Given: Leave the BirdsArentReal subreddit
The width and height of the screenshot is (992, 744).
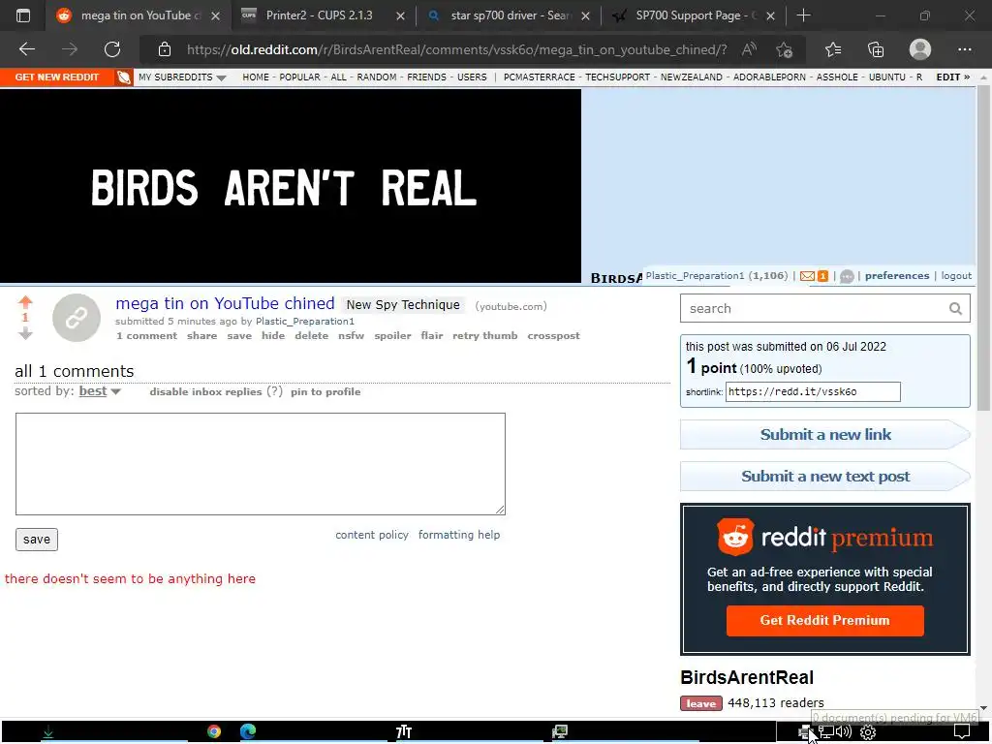Looking at the screenshot, I should click(x=701, y=703).
